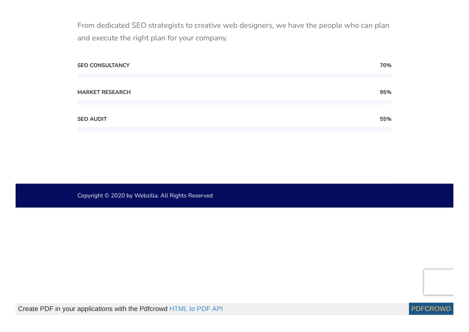Select the MARKET RESEARCH label

click(104, 92)
